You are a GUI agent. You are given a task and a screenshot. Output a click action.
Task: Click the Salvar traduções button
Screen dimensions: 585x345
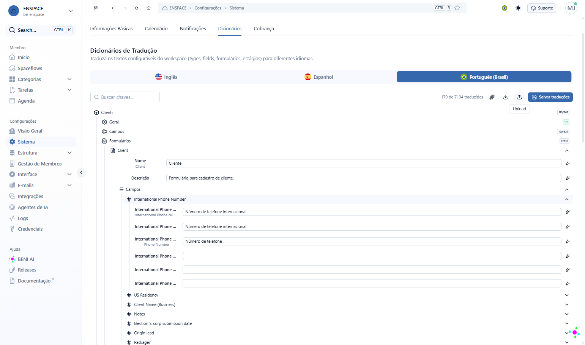point(550,97)
